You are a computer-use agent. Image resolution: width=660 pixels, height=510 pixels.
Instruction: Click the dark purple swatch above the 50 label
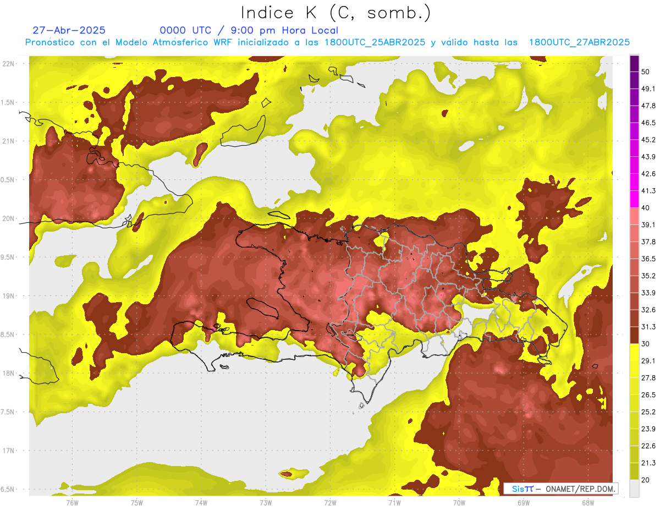coord(634,64)
